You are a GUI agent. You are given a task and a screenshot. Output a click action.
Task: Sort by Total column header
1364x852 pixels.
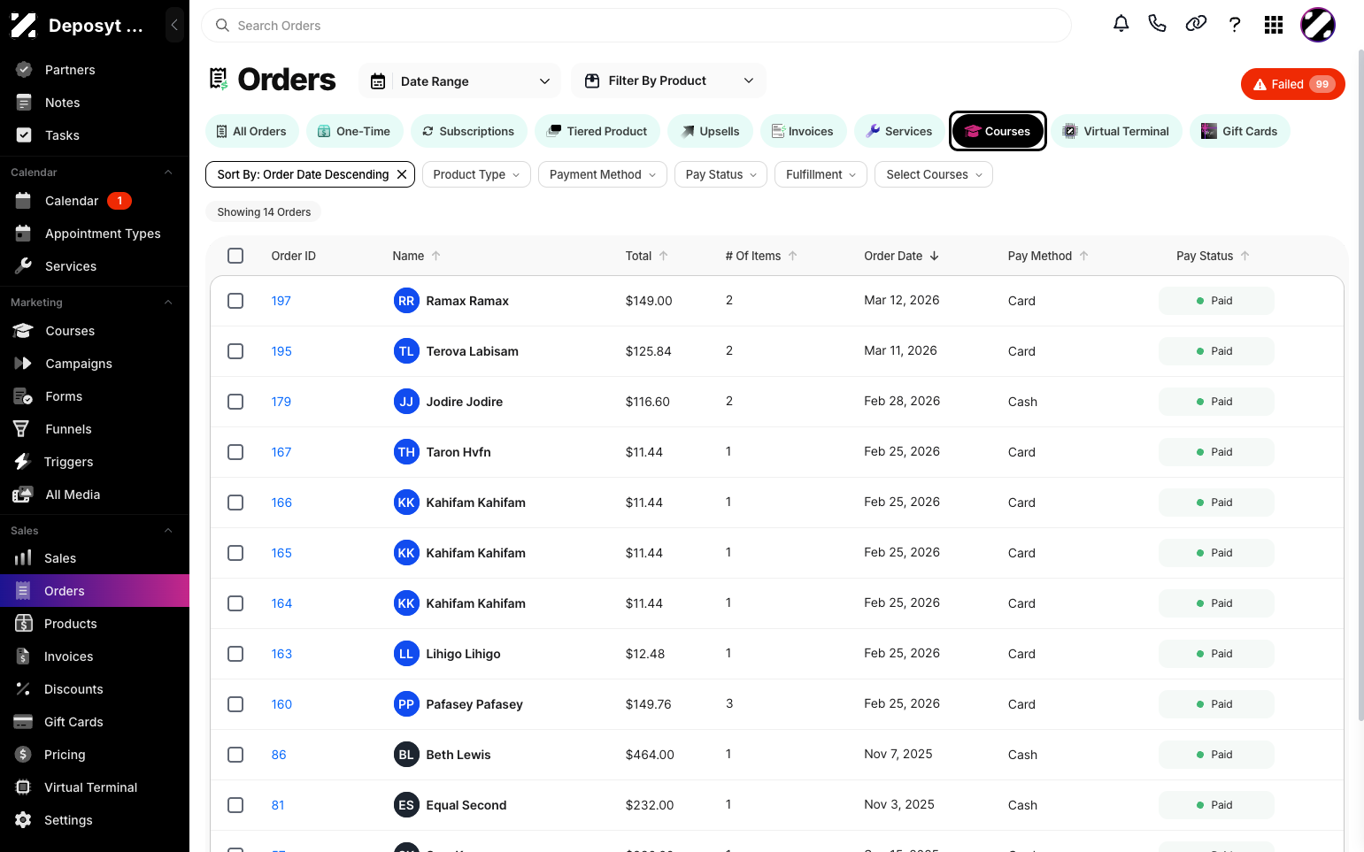point(646,256)
